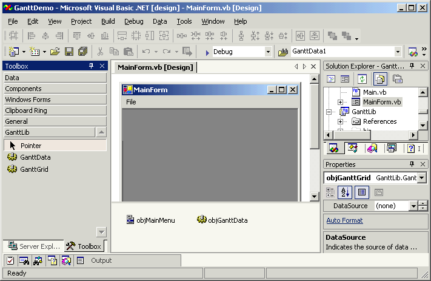Click Make Same Width icon

122,36
